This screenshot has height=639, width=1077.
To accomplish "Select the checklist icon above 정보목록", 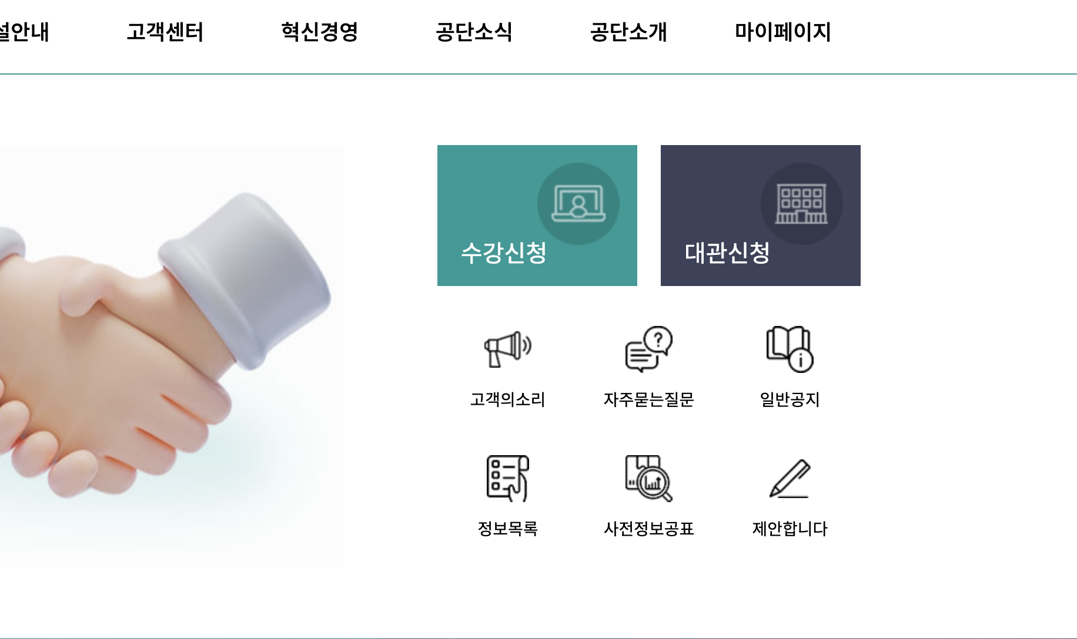I will (508, 478).
